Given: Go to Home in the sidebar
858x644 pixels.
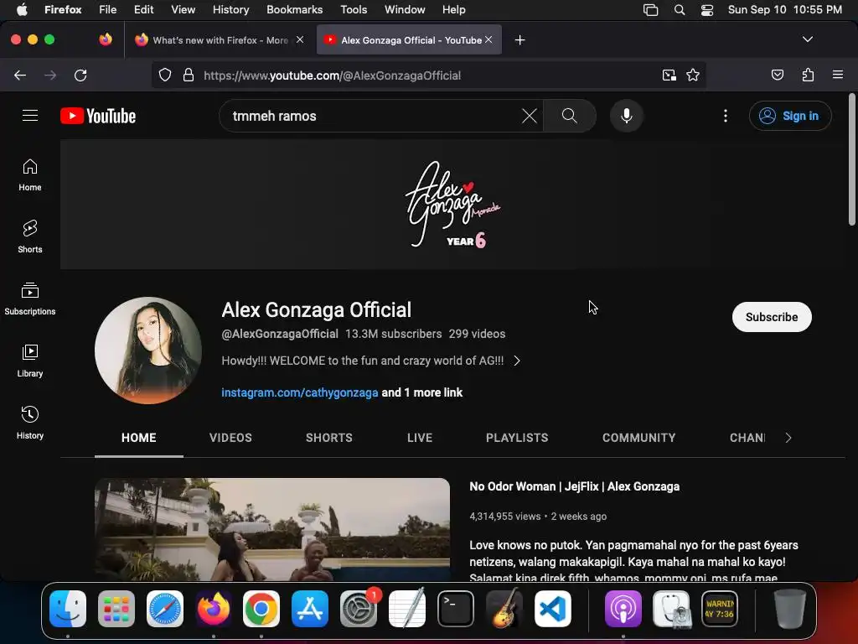Looking at the screenshot, I should [30, 175].
